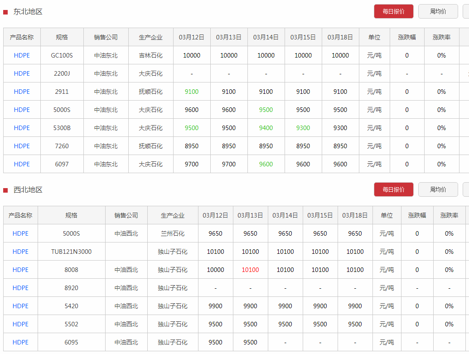Click 吉林石化 producer cell

tap(151, 55)
